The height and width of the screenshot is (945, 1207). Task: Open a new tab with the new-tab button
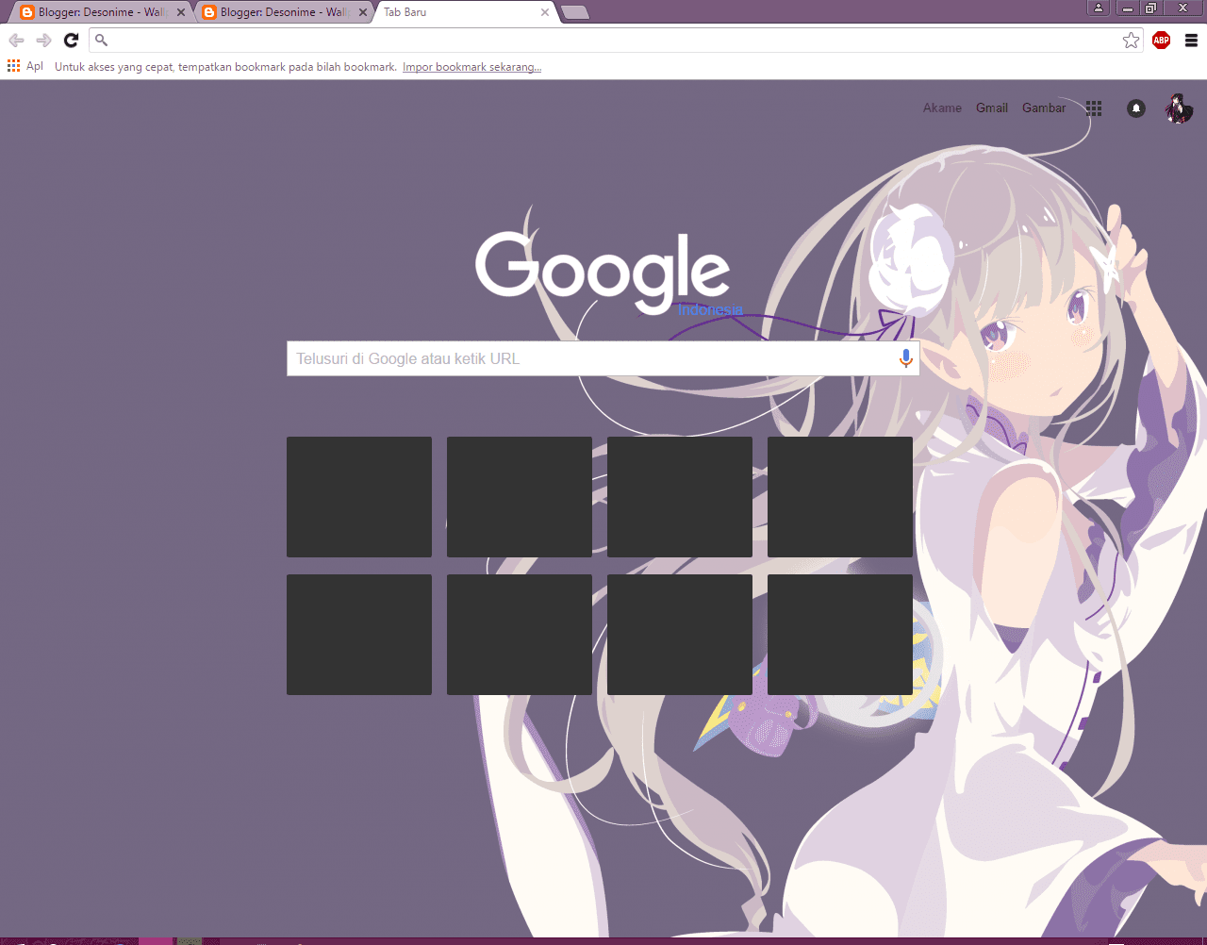(574, 12)
